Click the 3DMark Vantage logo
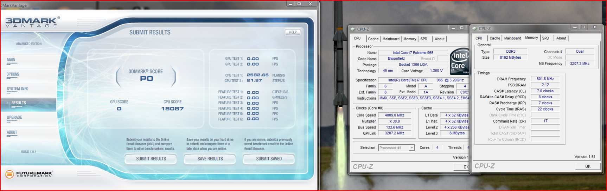 pos(32,22)
